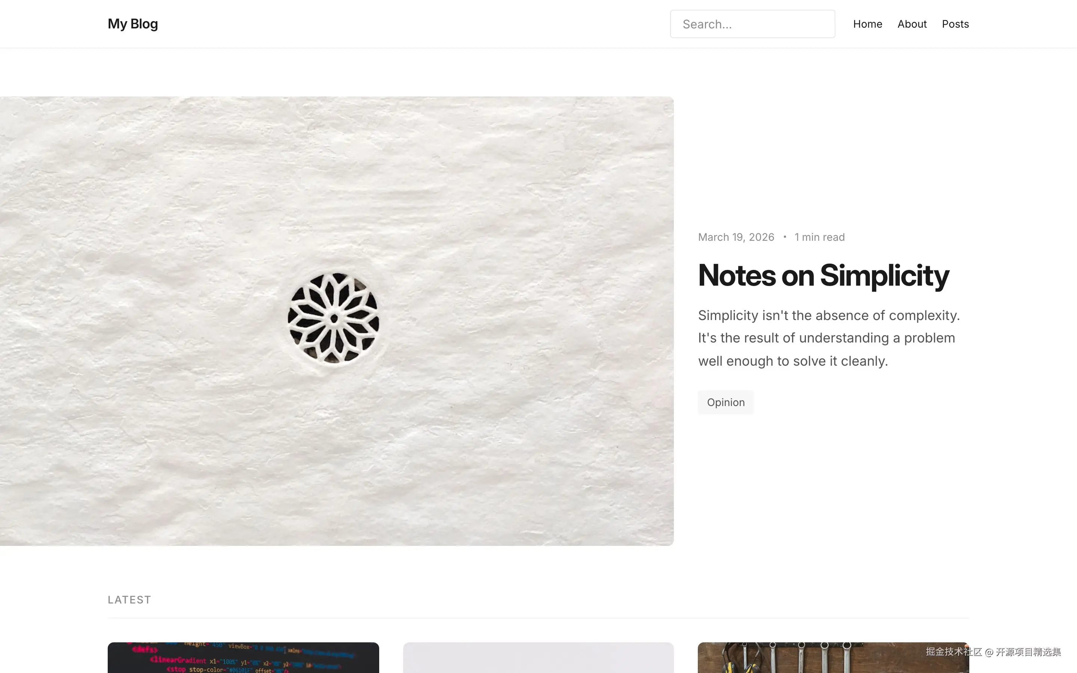
Task: Open the hanging wrenches post thumbnail
Action: click(833, 657)
